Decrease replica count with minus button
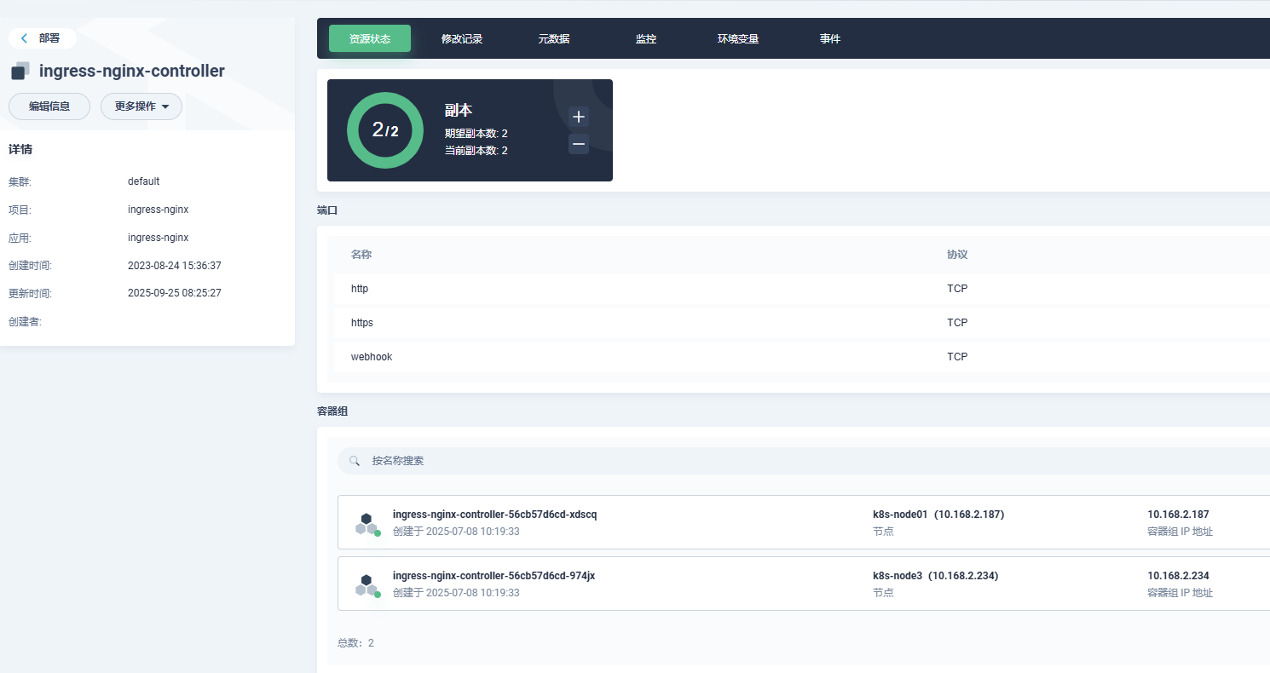Image resolution: width=1270 pixels, height=673 pixels. [x=579, y=144]
